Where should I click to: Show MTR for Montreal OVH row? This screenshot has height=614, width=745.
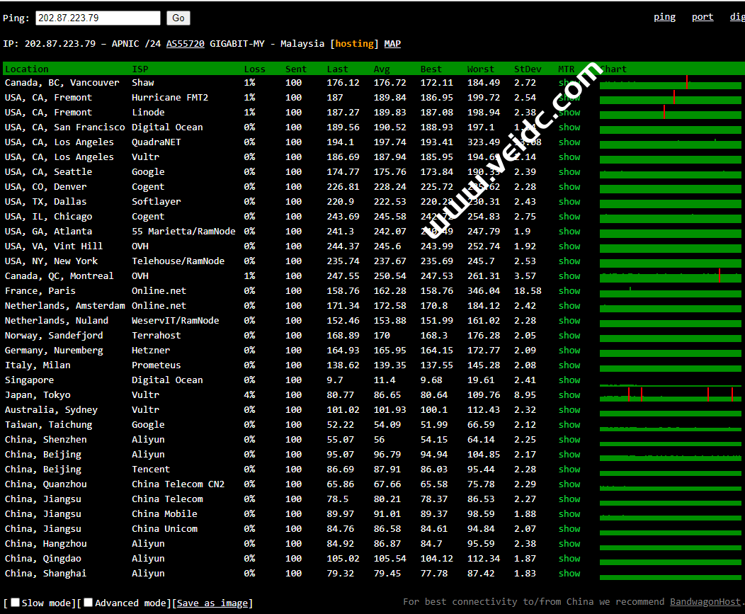pos(569,276)
